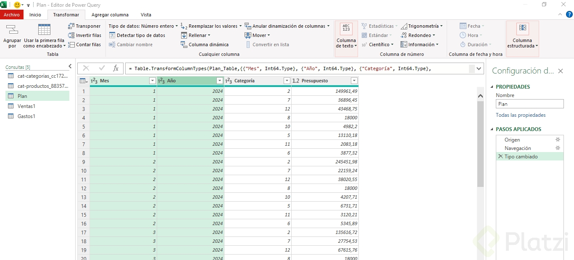This screenshot has height=260, width=574.
Task: Delete the Tipo cambiado step
Action: pyautogui.click(x=500, y=157)
